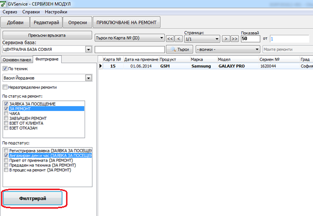The width and height of the screenshot is (313, 216).
Task: Expand the Сервизна база dropdown
Action: tap(89, 49)
